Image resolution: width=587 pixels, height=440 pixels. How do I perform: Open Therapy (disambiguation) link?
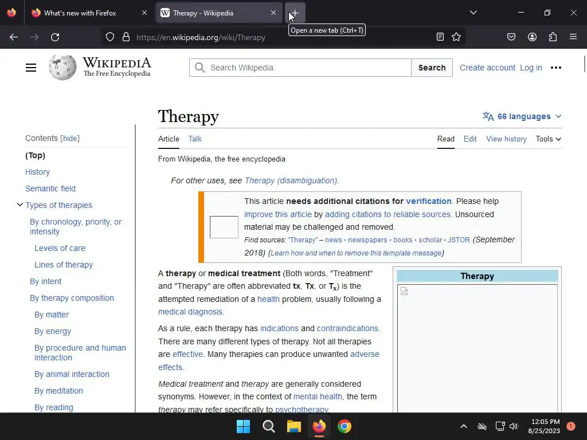pos(291,180)
